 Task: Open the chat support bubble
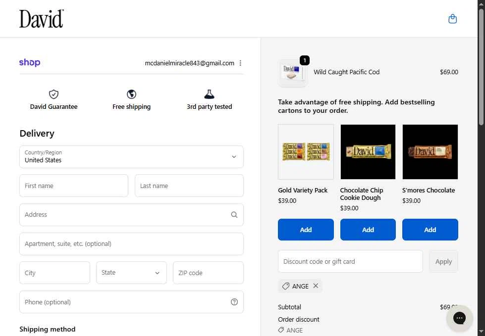click(459, 318)
